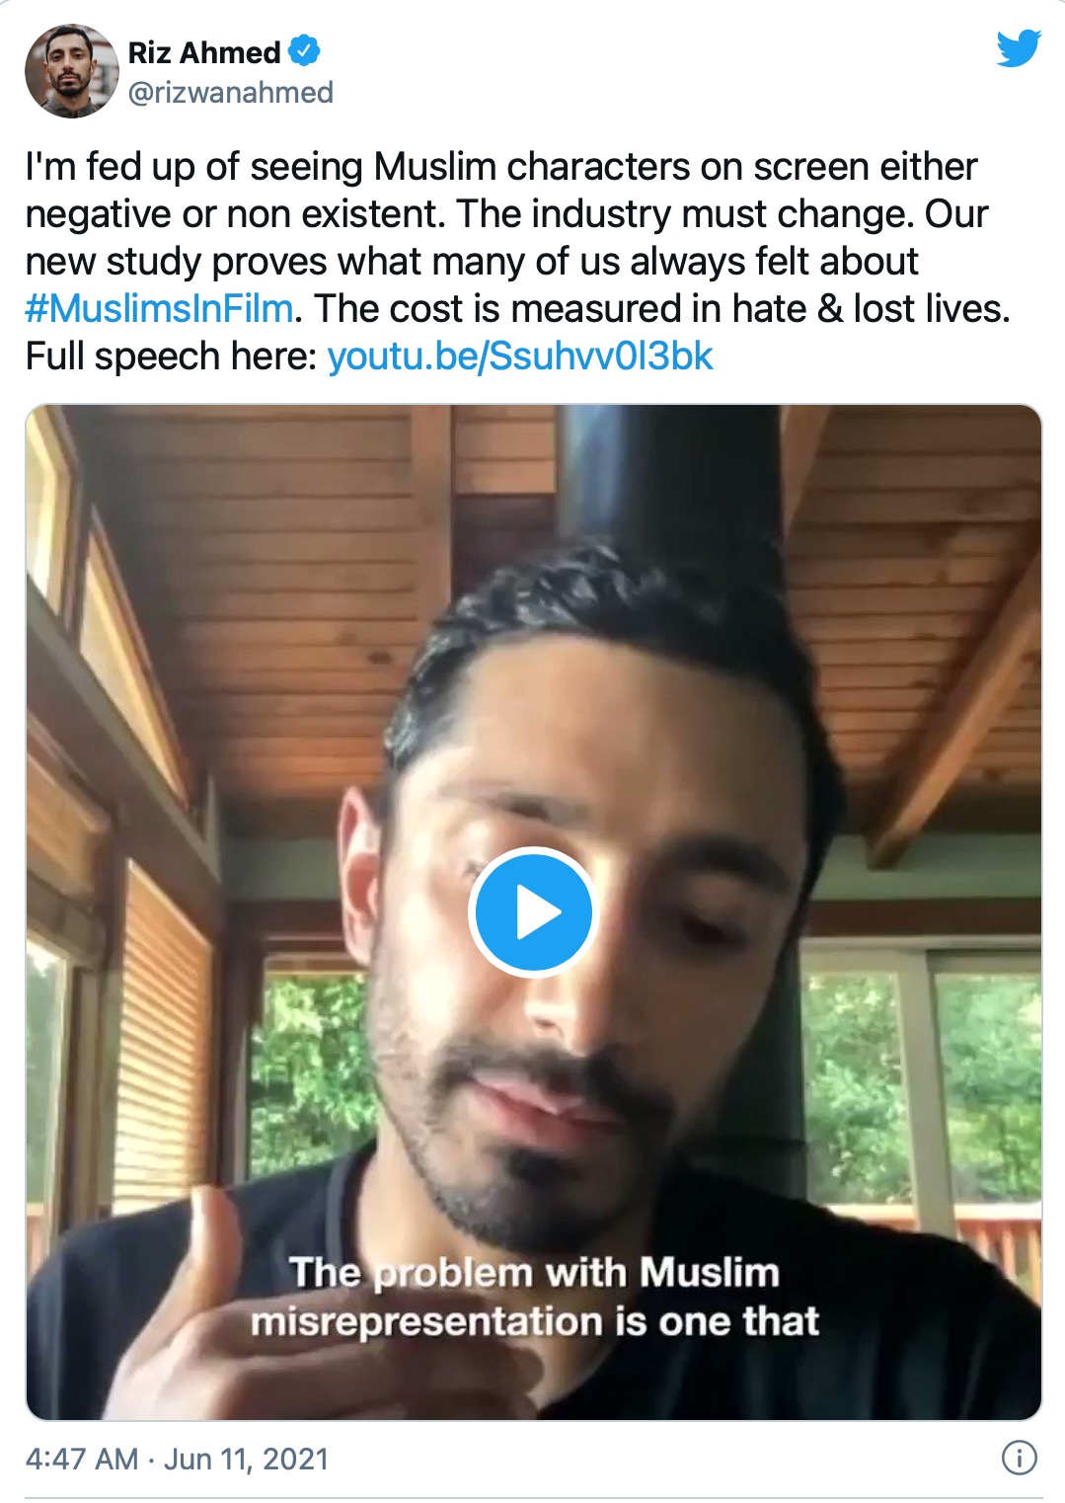Click the "Full speech here:" text
The height and width of the screenshot is (1503, 1065).
point(171,356)
